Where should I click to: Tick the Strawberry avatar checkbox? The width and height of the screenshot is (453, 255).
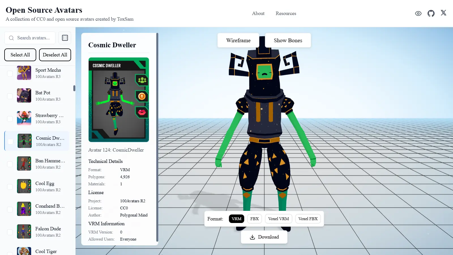click(x=10, y=119)
